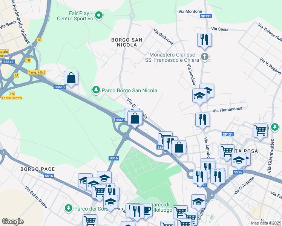Open the Monastero Clarisse church marker
The image size is (282, 226).
click(204, 57)
